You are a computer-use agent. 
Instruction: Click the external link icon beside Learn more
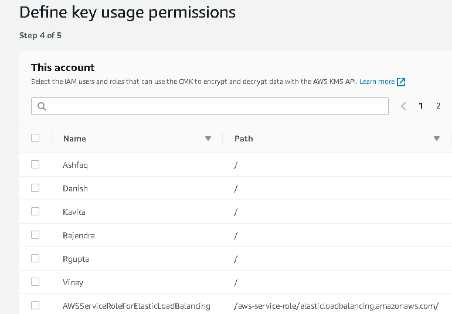pyautogui.click(x=401, y=82)
